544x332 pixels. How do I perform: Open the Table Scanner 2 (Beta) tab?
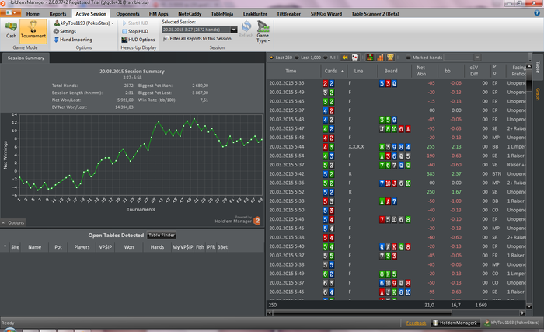click(x=375, y=14)
